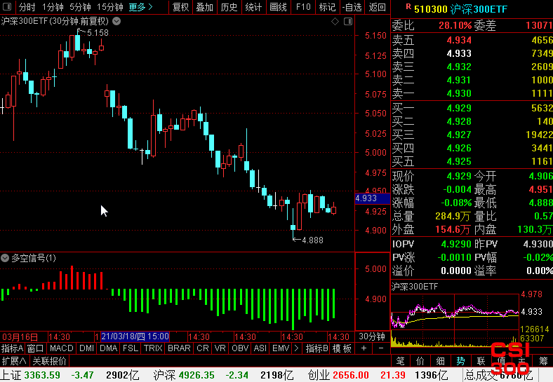This screenshot has width=553, height=382.
Task: Switch to 分时 intraday view
Action: pos(27,7)
